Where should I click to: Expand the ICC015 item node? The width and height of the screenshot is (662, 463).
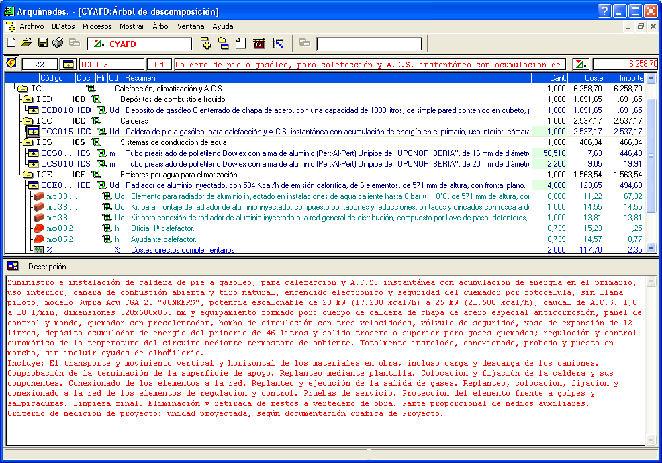(33, 132)
